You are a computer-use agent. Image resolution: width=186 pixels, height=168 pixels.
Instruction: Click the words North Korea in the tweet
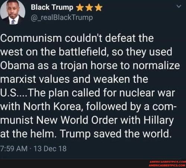pyautogui.click(x=52, y=107)
